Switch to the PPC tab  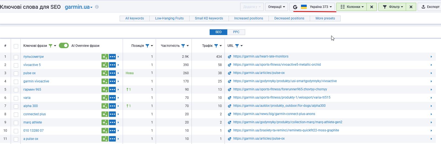click(236, 32)
